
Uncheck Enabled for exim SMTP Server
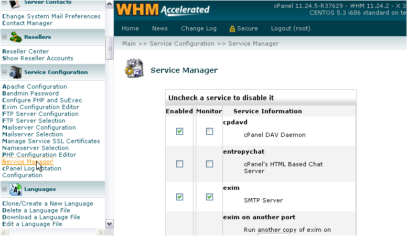click(x=179, y=197)
